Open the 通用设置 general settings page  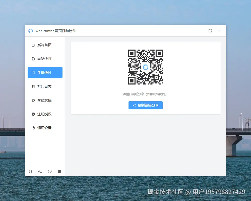45,128
